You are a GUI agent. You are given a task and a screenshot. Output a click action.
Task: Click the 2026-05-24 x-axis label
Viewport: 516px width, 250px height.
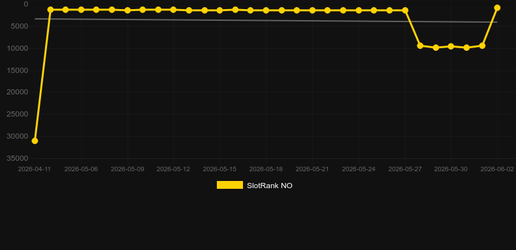tap(359, 169)
